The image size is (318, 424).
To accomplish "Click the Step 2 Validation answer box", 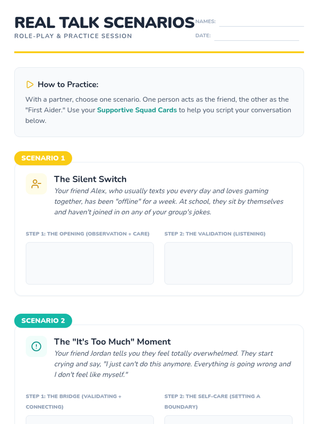I will tap(228, 263).
